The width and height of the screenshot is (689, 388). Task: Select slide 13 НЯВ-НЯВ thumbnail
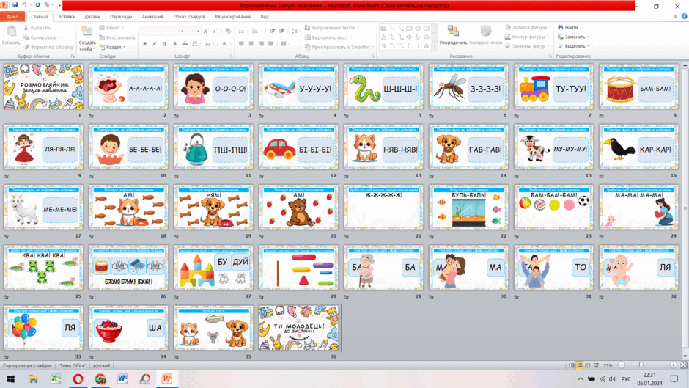[x=383, y=147]
